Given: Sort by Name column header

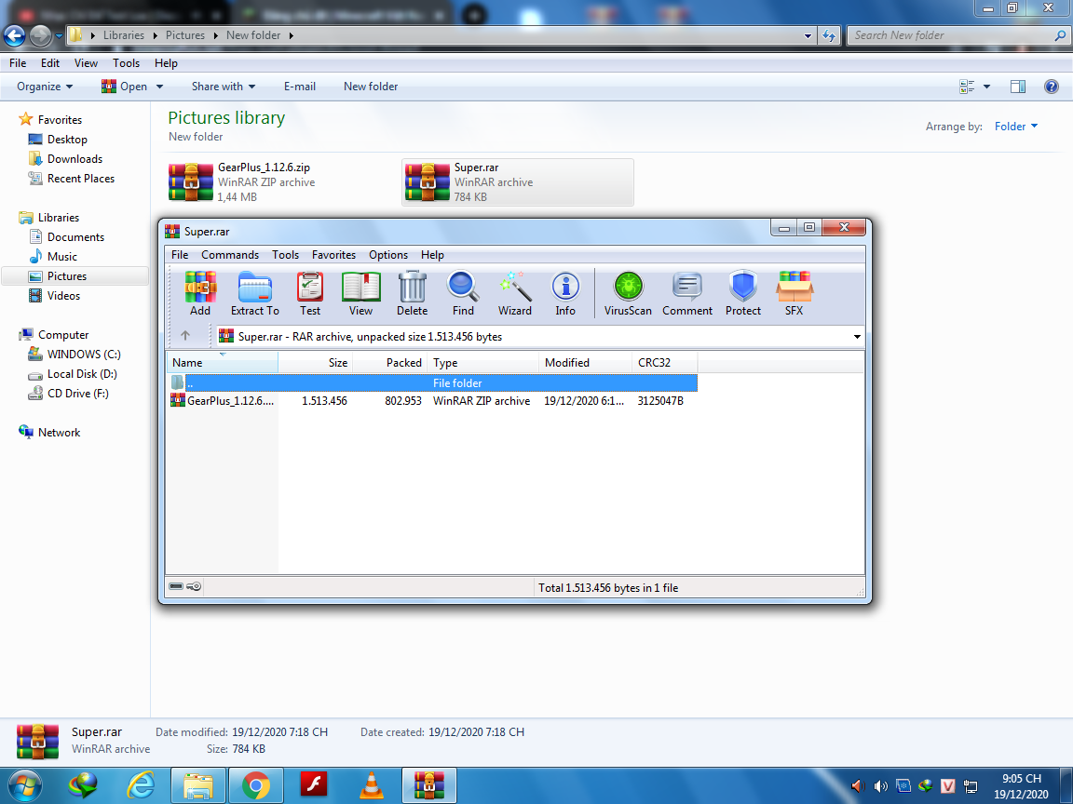Looking at the screenshot, I should [x=222, y=362].
